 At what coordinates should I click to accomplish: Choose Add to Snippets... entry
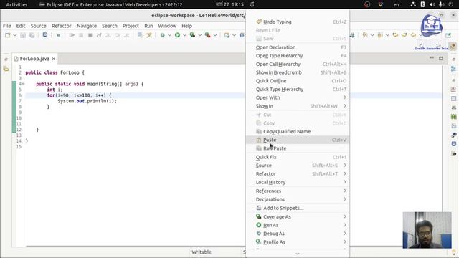(x=298, y=208)
